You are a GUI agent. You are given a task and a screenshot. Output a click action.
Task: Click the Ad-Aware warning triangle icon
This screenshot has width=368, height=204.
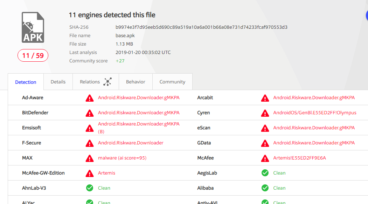(90, 98)
